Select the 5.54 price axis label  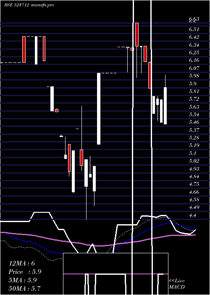(194, 115)
